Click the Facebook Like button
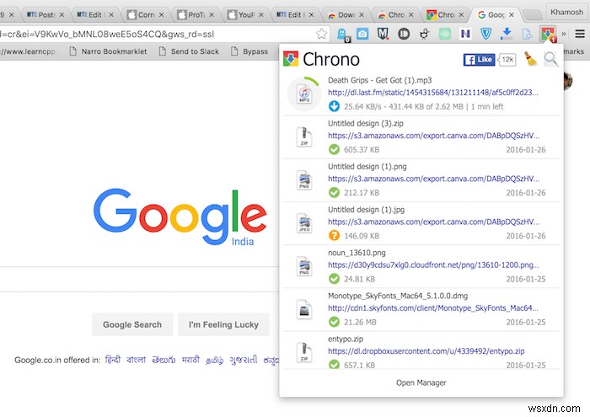590x417 pixels. tap(479, 60)
